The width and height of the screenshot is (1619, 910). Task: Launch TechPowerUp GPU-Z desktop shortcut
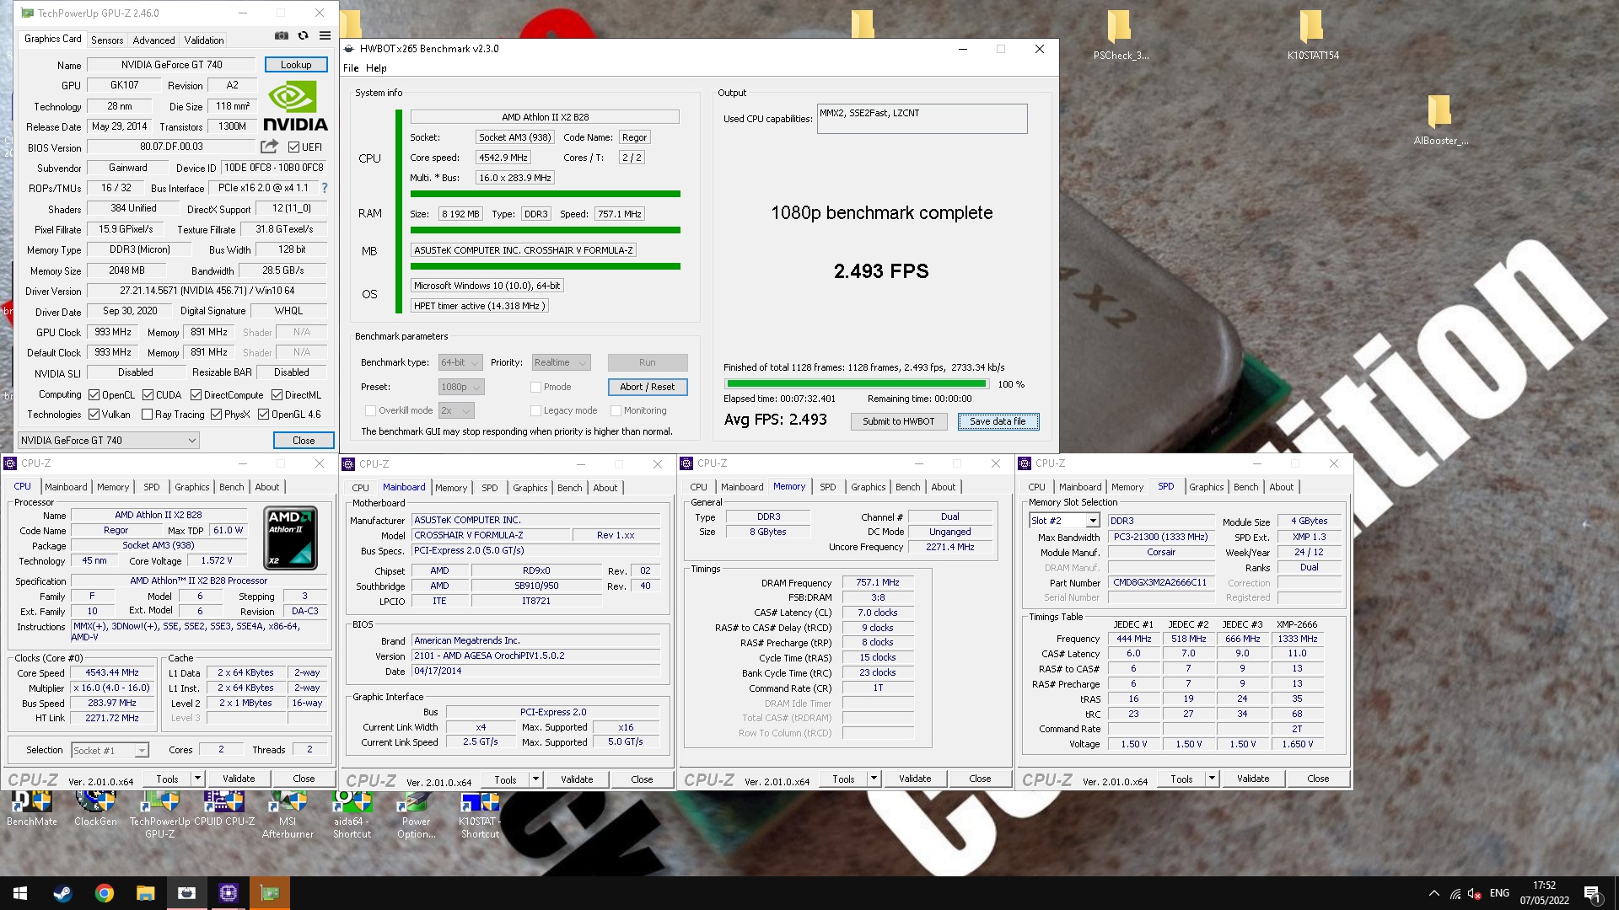tap(159, 815)
